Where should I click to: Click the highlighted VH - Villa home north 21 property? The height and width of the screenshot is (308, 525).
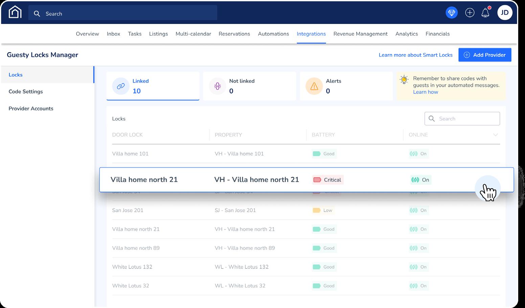point(257,180)
